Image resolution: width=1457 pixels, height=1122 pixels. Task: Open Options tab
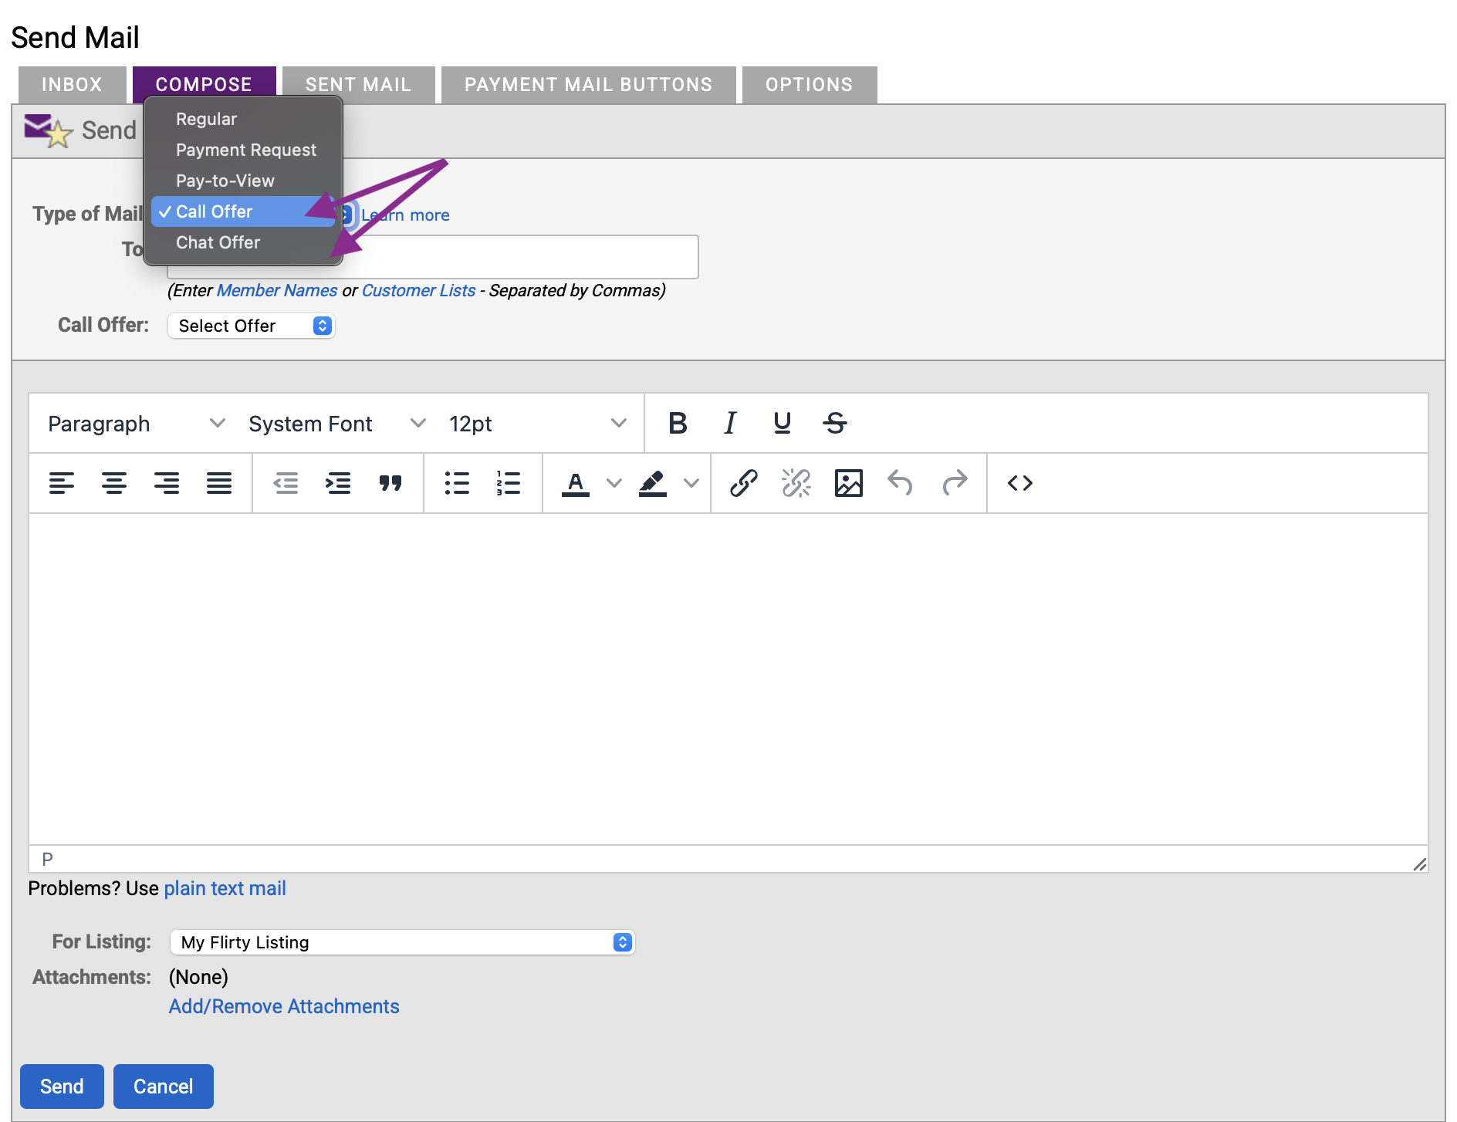pyautogui.click(x=810, y=85)
